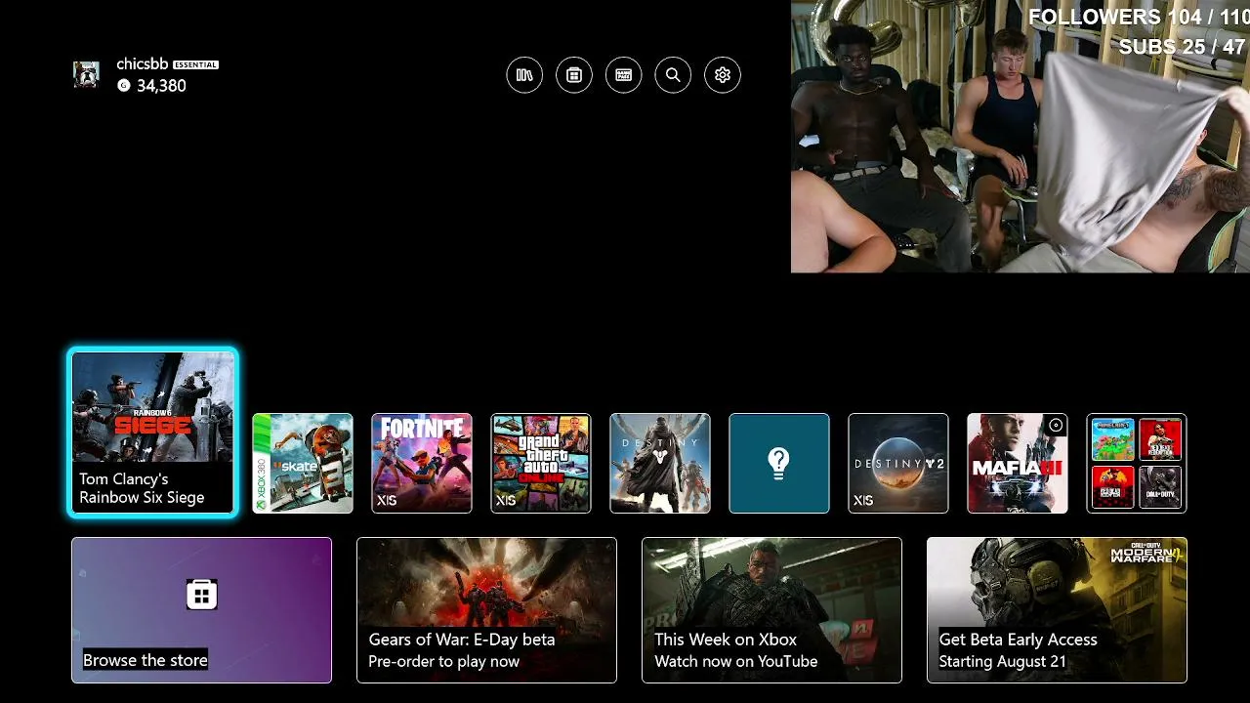Launch the Grand Theft Auto Online tile
Viewport: 1250px width, 703px height.
pyautogui.click(x=541, y=463)
